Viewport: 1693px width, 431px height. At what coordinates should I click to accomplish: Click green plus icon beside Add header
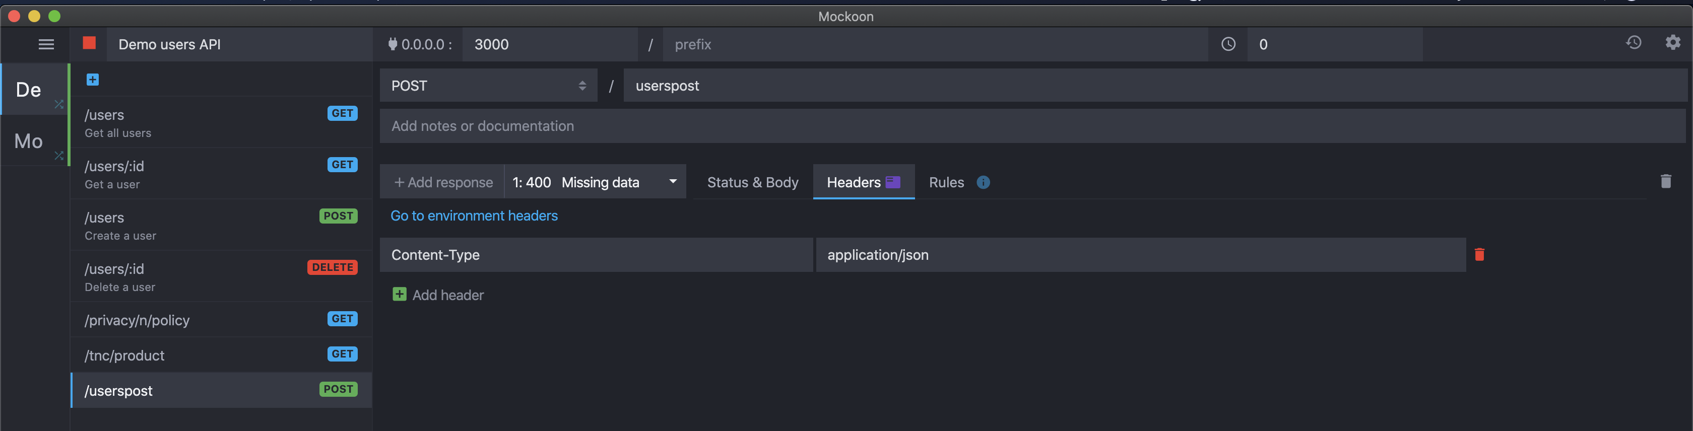click(x=399, y=294)
